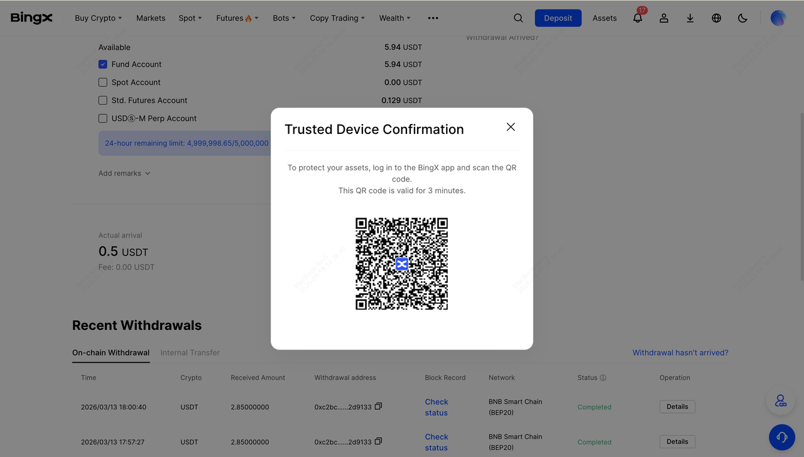Check the Spot Account checkbox

pos(103,82)
